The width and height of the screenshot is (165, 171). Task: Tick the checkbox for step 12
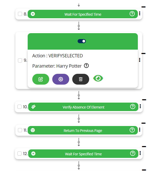point(20,154)
